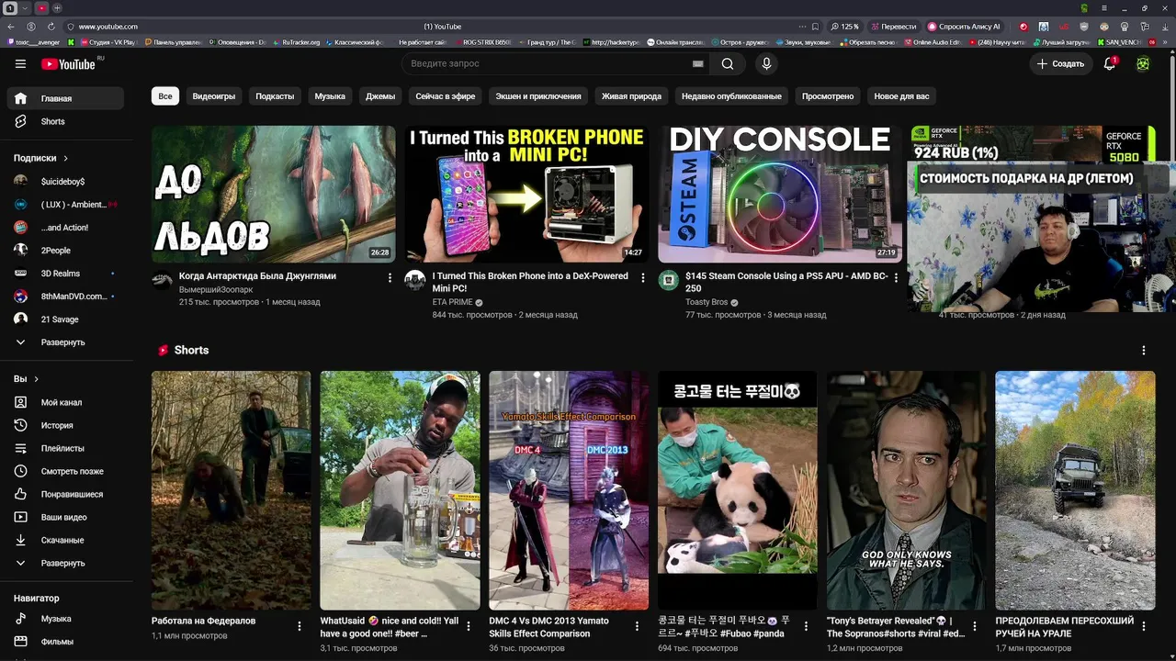Open the on-screen keyboard in the search box
Image resolution: width=1176 pixels, height=661 pixels.
click(x=697, y=63)
